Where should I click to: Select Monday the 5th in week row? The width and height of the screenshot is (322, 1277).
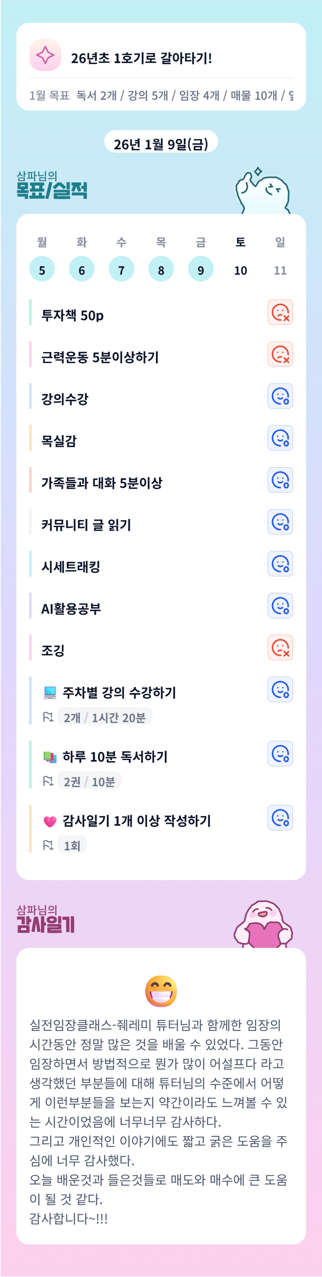tap(42, 269)
